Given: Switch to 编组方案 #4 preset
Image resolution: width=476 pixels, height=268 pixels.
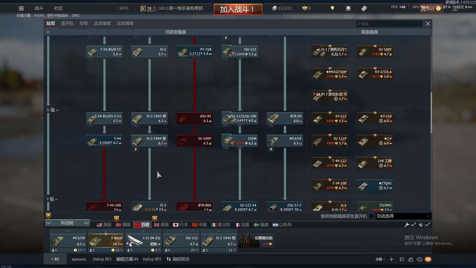Looking at the screenshot, I should tap(127, 259).
